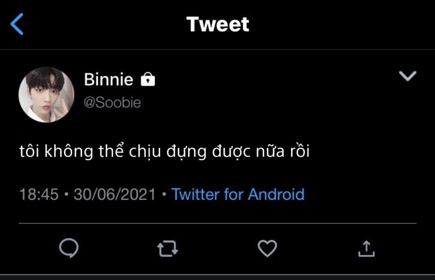The image size is (435, 280).
Task: Open the tweet options chevron menu
Action: [x=407, y=76]
